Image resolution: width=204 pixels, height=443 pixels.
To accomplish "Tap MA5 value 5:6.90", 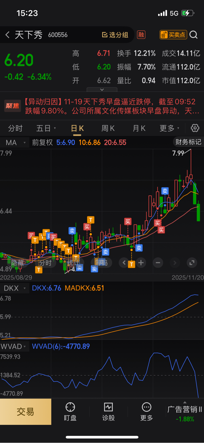I will [x=66, y=143].
